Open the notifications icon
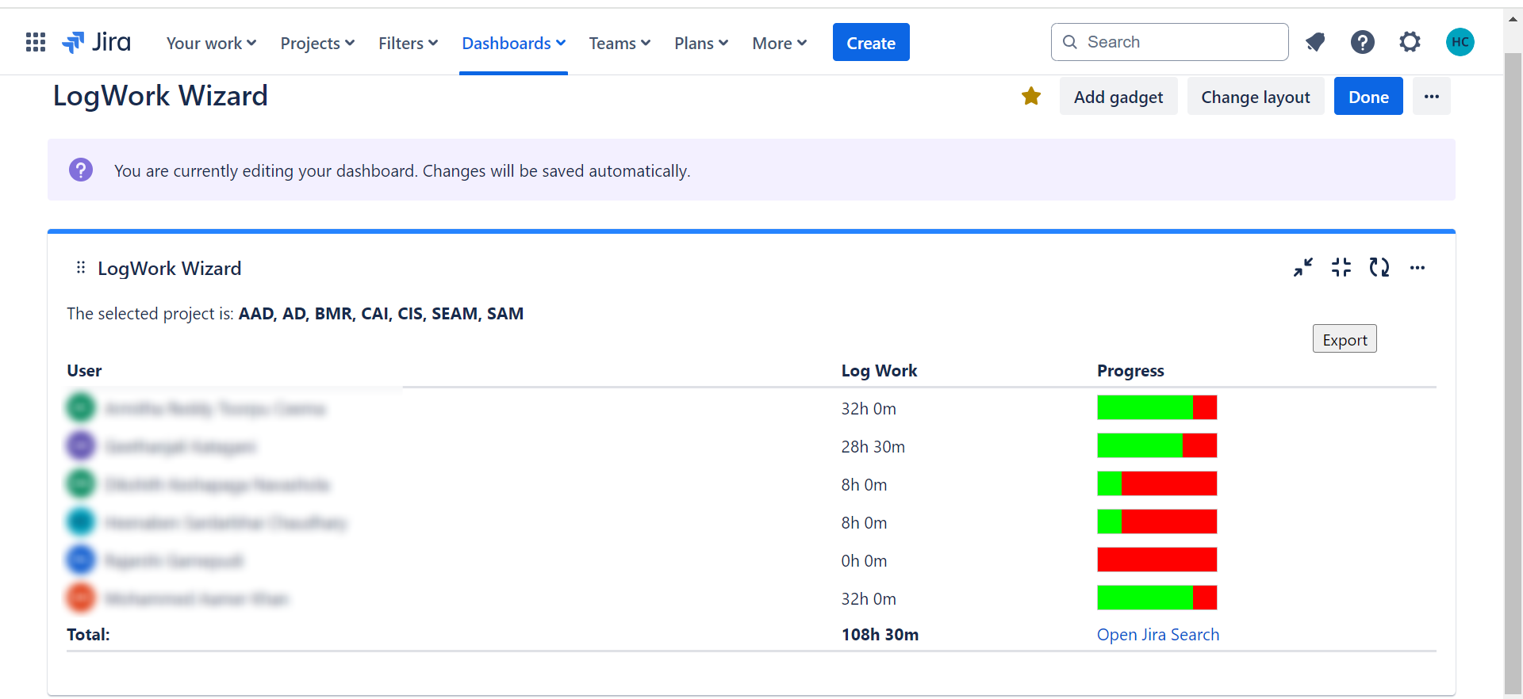 [1315, 42]
